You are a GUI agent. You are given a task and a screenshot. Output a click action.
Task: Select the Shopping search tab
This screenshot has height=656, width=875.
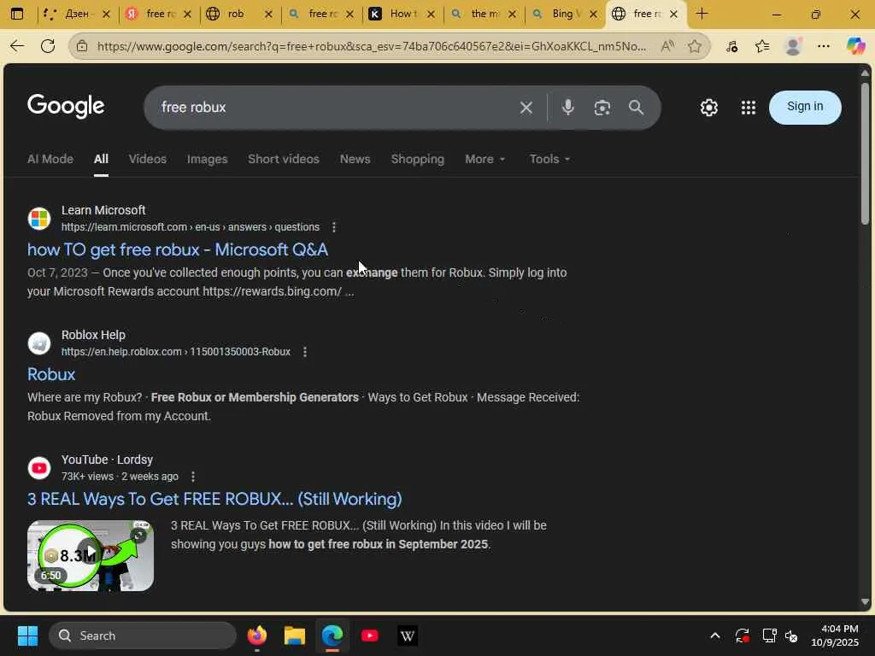[417, 160]
